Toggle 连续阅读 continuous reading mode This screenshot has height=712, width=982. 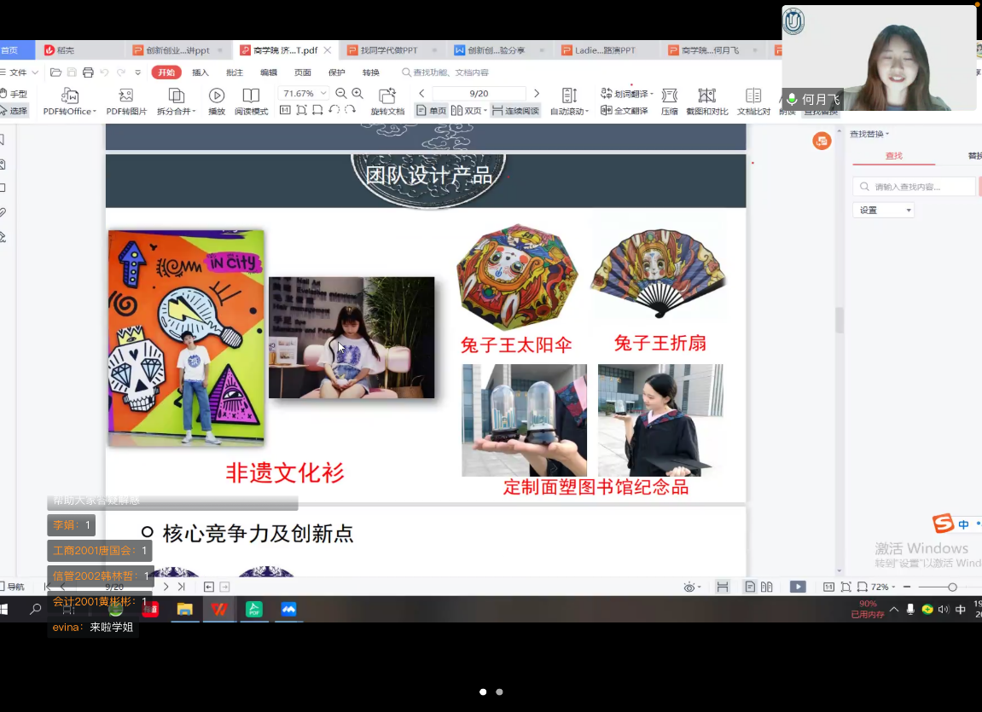[515, 111]
